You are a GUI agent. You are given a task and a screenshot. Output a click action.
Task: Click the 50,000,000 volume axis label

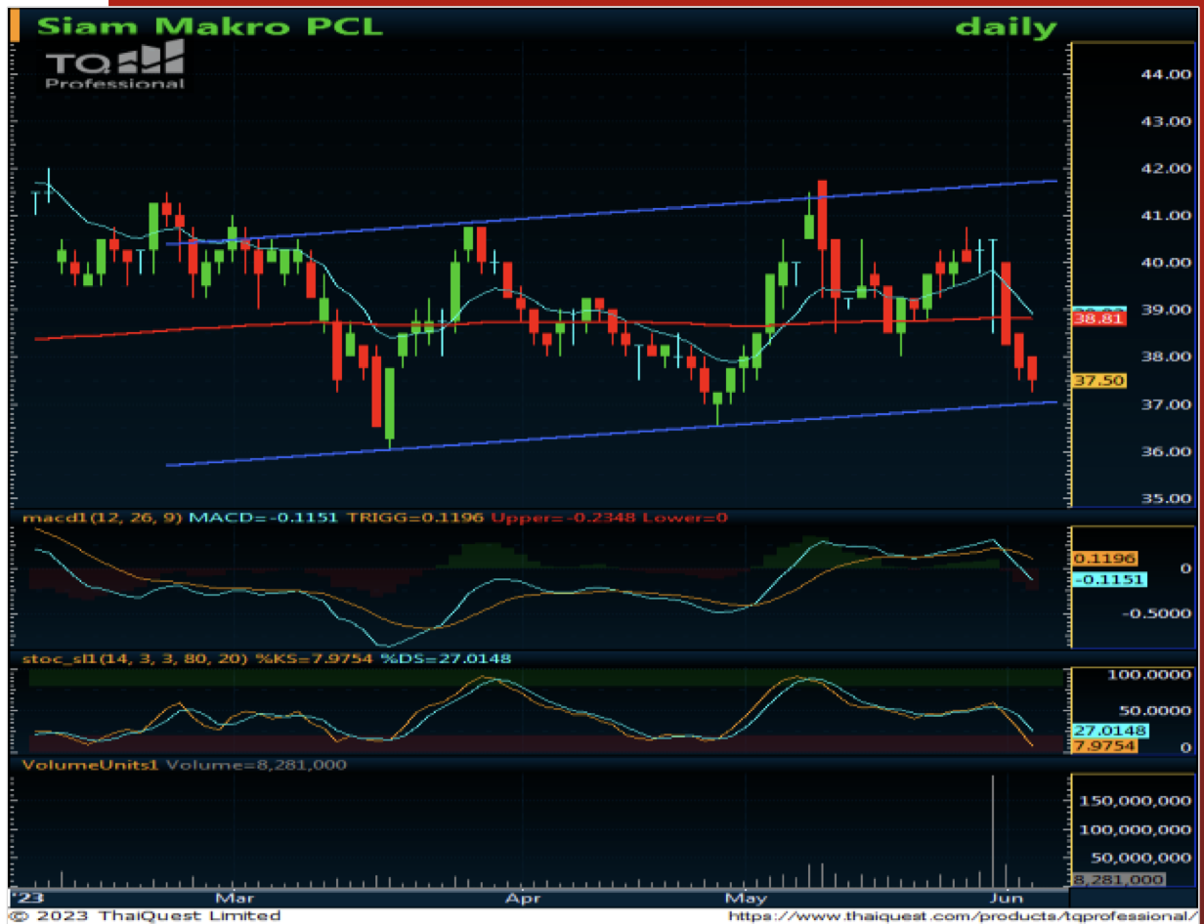pyautogui.click(x=1139, y=860)
